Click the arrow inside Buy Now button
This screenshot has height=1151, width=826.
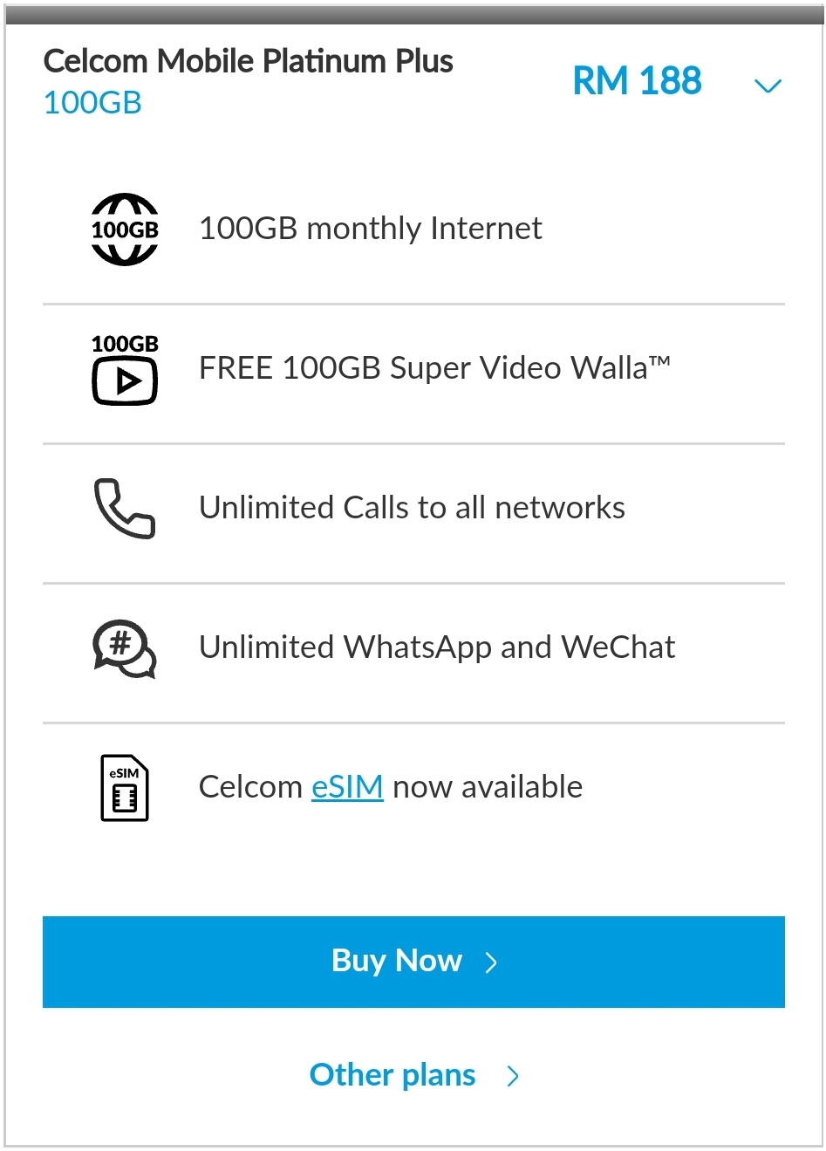coord(492,963)
